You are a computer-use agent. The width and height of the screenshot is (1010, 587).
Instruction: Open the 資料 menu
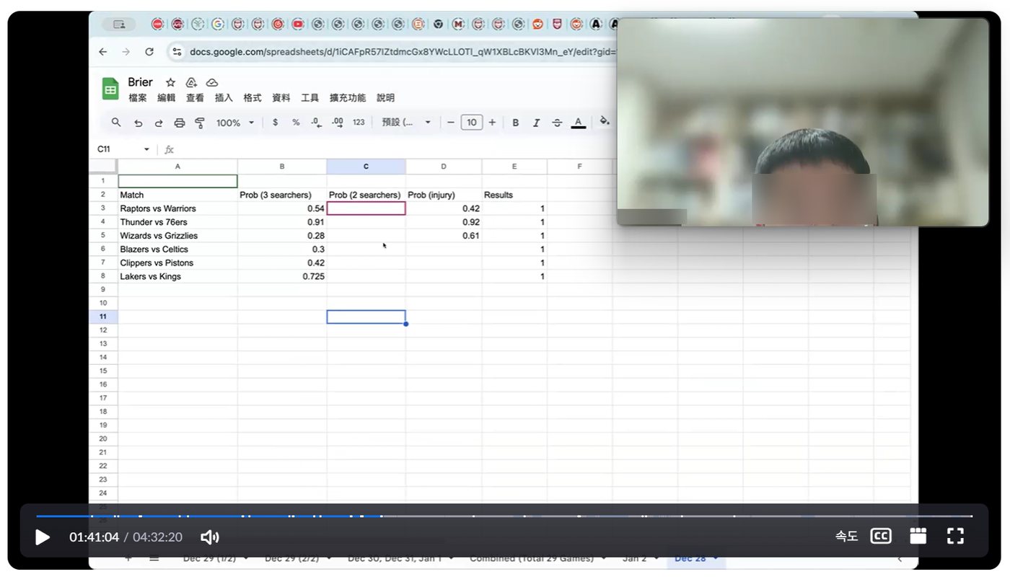pos(281,98)
